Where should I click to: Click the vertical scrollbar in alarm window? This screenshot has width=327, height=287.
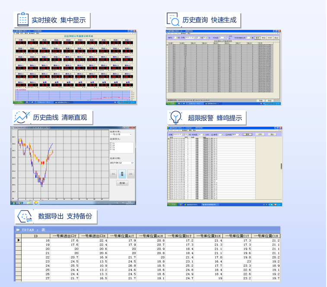pos(281,166)
